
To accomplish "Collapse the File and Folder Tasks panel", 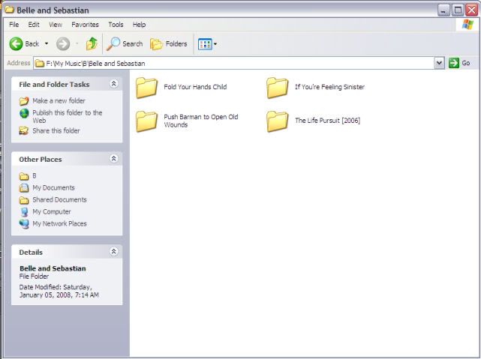I will (114, 84).
